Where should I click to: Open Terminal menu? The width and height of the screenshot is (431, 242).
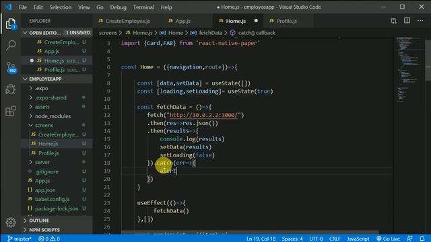coord(143,7)
